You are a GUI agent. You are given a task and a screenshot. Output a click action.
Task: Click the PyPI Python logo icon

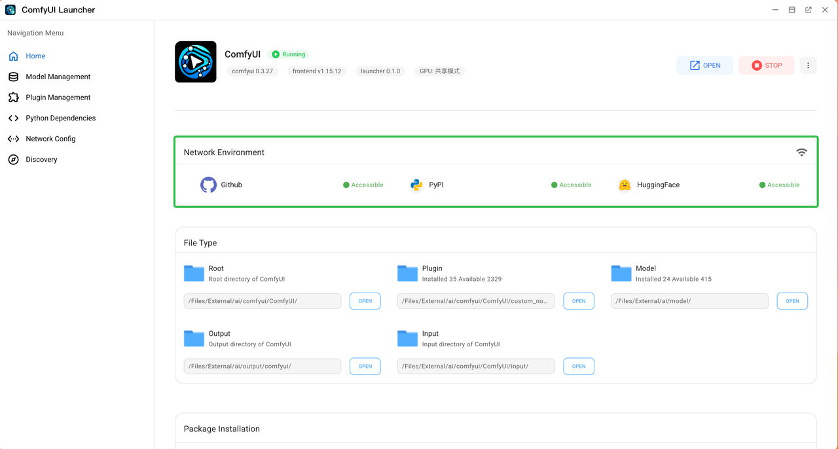tap(416, 185)
